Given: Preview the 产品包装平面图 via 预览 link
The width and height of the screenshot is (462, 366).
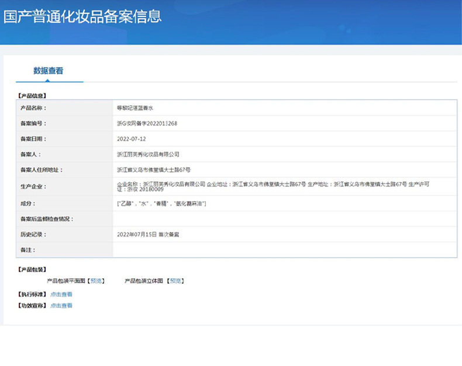Looking at the screenshot, I should tap(96, 281).
